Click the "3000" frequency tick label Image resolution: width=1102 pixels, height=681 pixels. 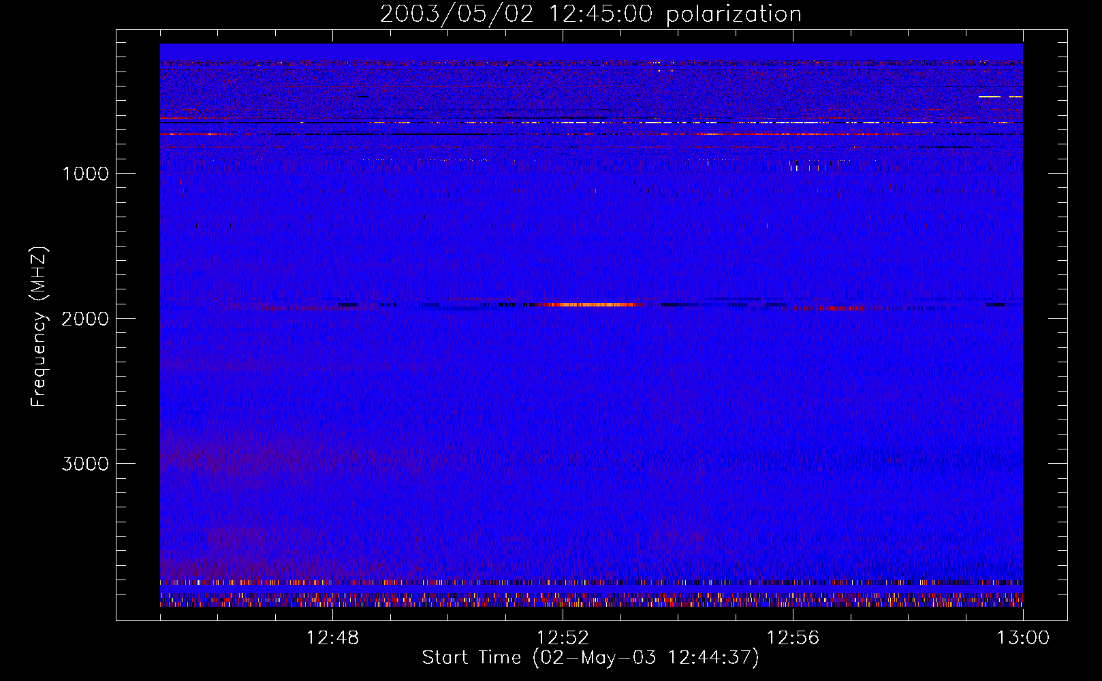[85, 464]
